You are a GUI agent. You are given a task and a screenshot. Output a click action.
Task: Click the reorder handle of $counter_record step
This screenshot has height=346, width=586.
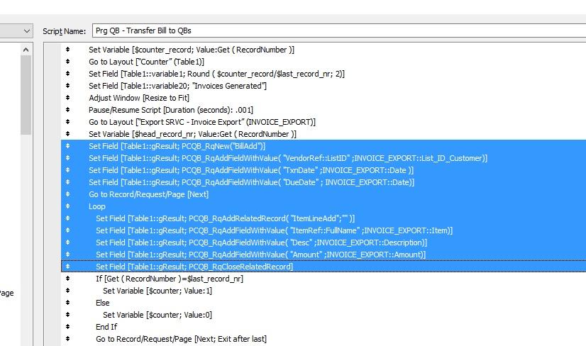[x=67, y=50]
